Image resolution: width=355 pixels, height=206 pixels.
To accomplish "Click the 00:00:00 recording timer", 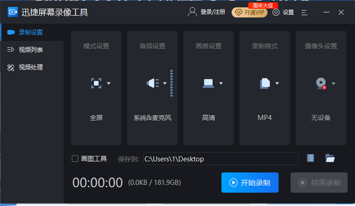I will (x=98, y=183).
